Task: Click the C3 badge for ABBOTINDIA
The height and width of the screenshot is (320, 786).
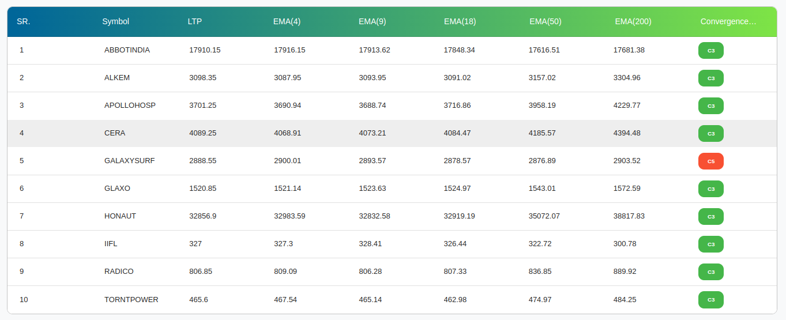Action: pos(711,51)
